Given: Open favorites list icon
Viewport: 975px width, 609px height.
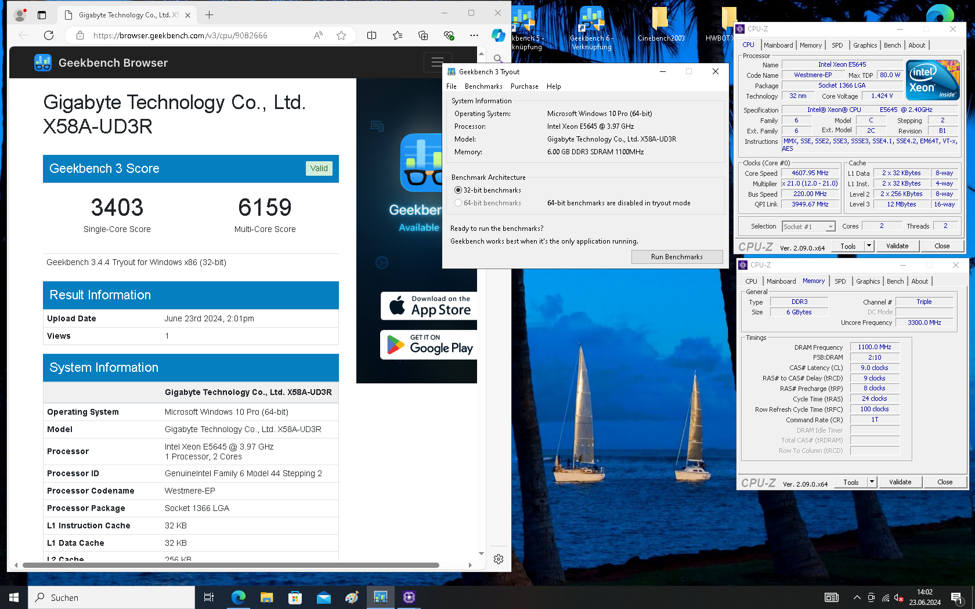Looking at the screenshot, I should [x=398, y=35].
